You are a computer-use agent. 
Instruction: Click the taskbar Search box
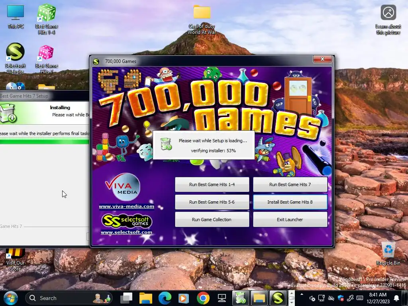pyautogui.click(x=69, y=298)
